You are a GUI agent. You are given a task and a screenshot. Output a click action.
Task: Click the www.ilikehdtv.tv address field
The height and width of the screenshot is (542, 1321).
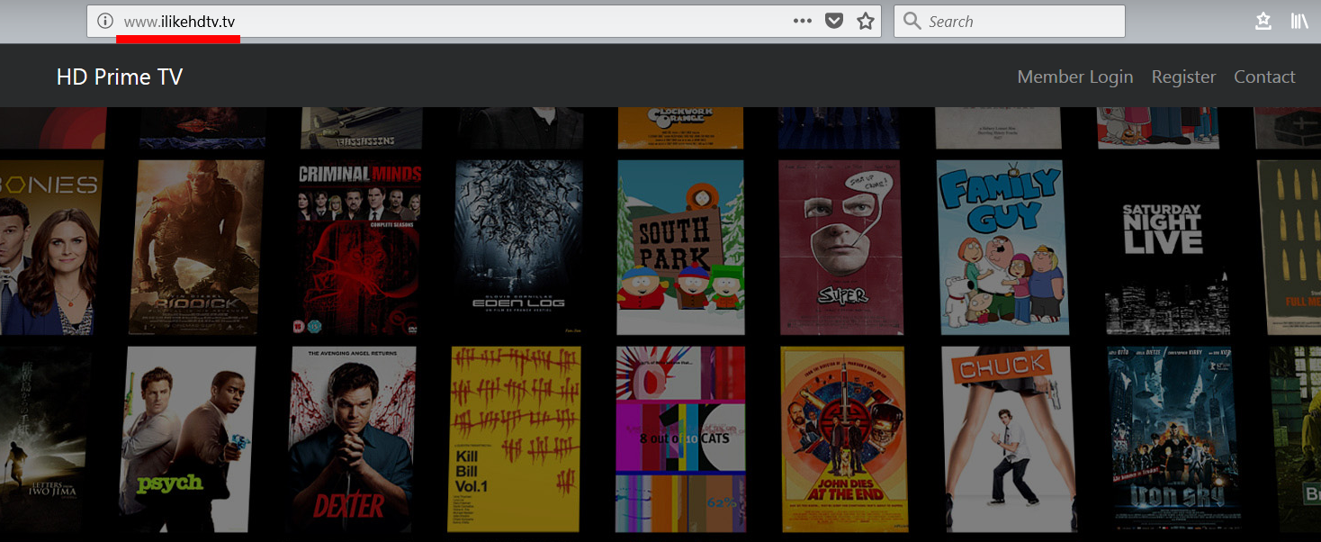coord(450,22)
